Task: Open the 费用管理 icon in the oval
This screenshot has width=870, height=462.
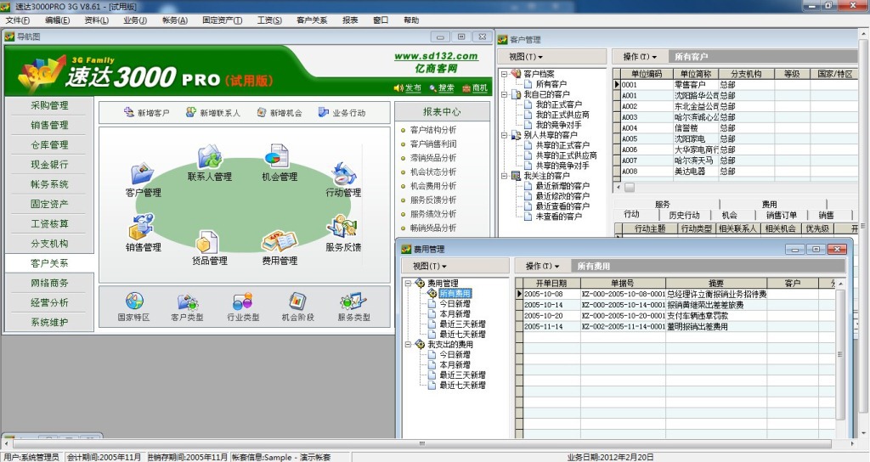Action: pyautogui.click(x=280, y=242)
